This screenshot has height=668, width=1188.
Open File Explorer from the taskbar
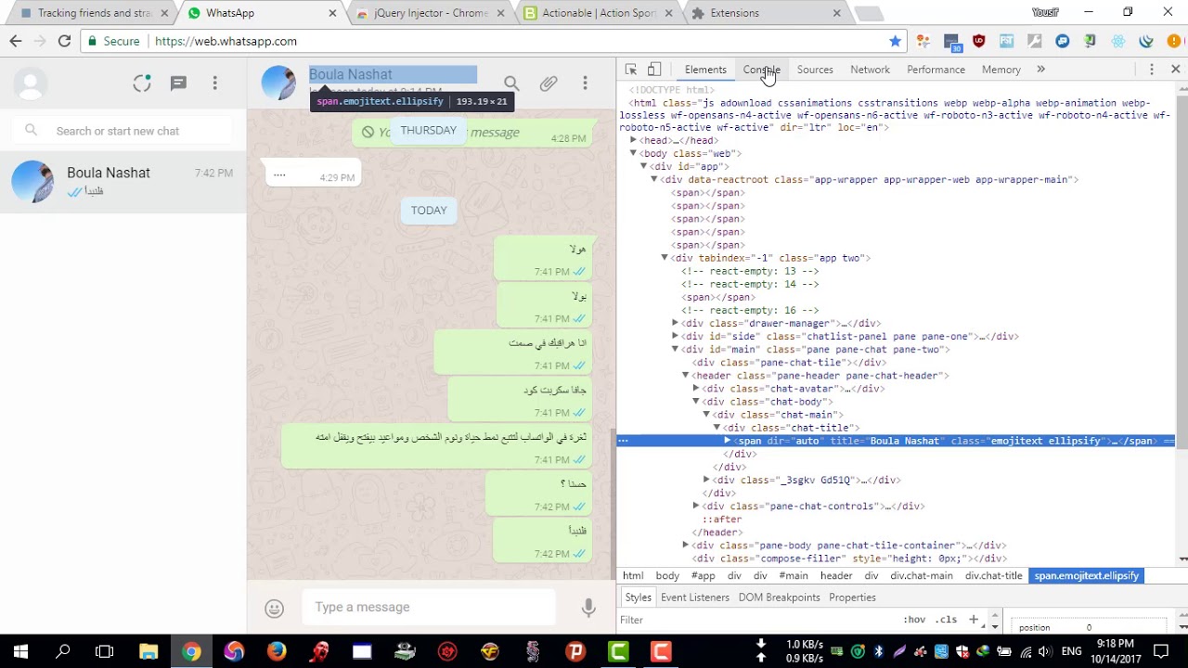pyautogui.click(x=148, y=651)
